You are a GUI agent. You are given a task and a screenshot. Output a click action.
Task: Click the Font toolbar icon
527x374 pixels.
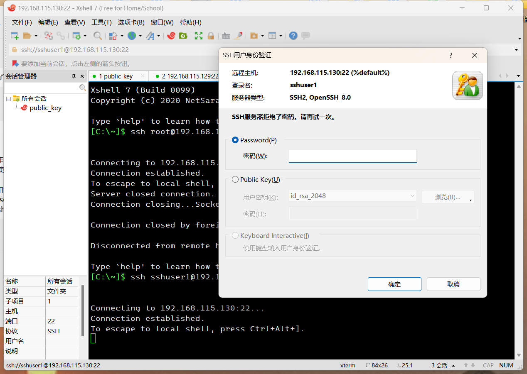pyautogui.click(x=150, y=36)
